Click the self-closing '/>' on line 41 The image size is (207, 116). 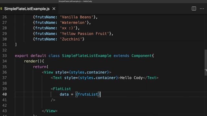click(53, 100)
